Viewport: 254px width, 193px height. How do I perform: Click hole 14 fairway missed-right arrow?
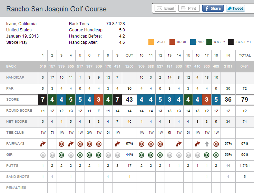(x=178, y=144)
